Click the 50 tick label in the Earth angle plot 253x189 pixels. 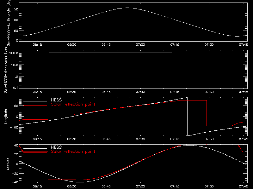tap(16, 31)
